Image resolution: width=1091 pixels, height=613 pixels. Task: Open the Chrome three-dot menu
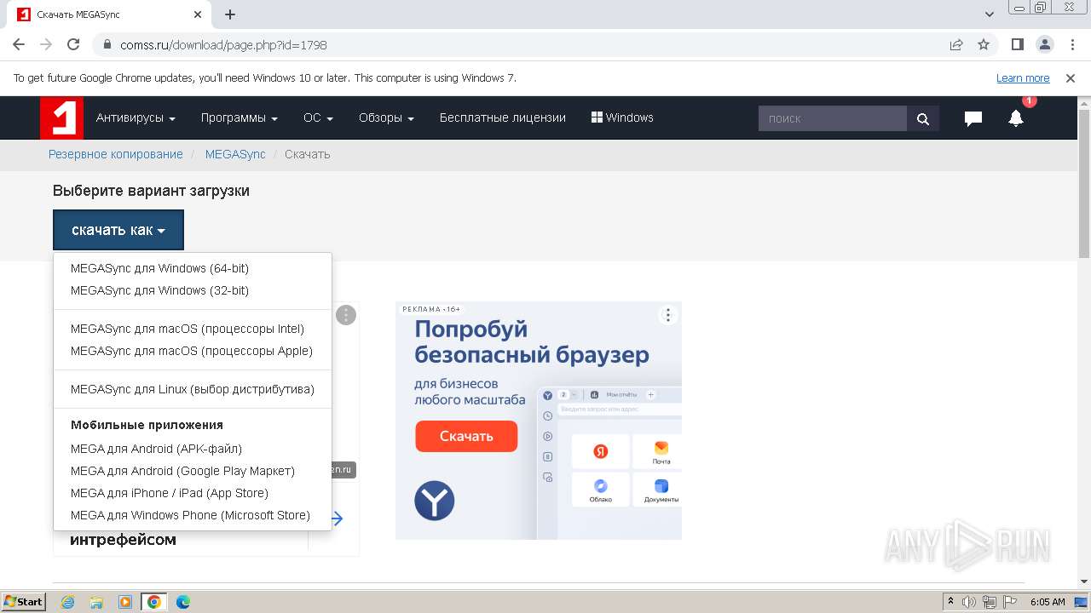1071,44
